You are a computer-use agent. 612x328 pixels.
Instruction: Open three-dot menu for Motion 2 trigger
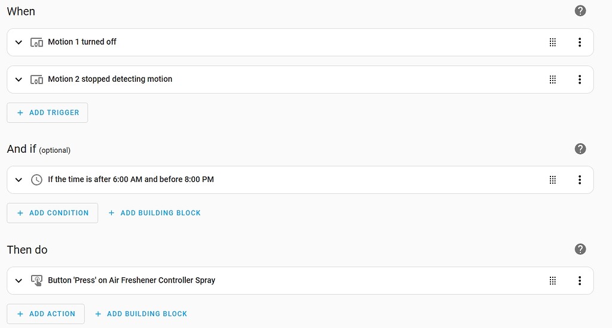(579, 79)
